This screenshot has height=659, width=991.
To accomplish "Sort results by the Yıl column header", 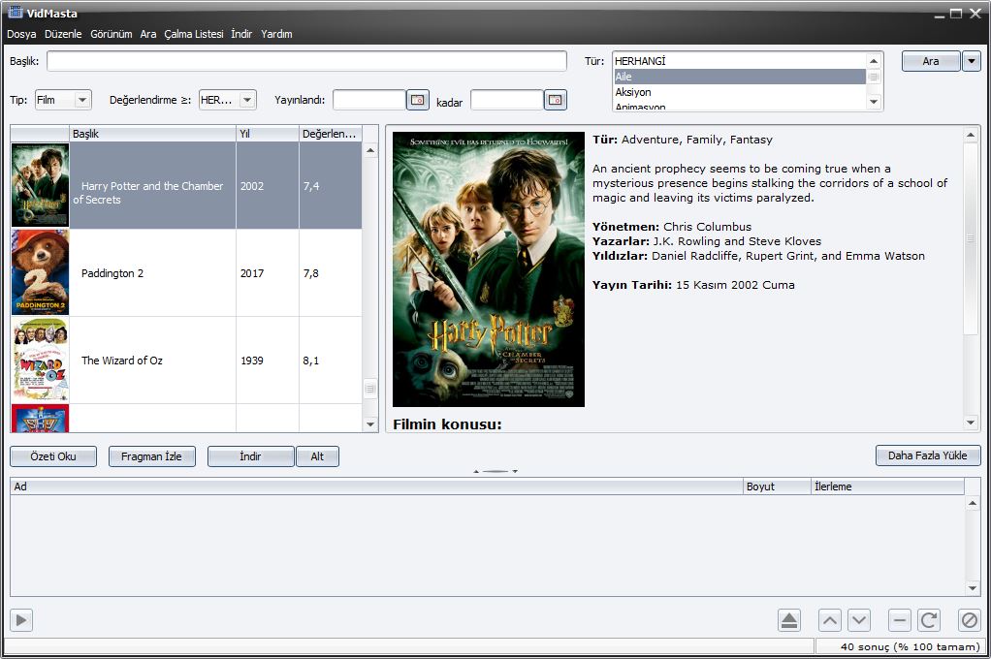I will [268, 134].
